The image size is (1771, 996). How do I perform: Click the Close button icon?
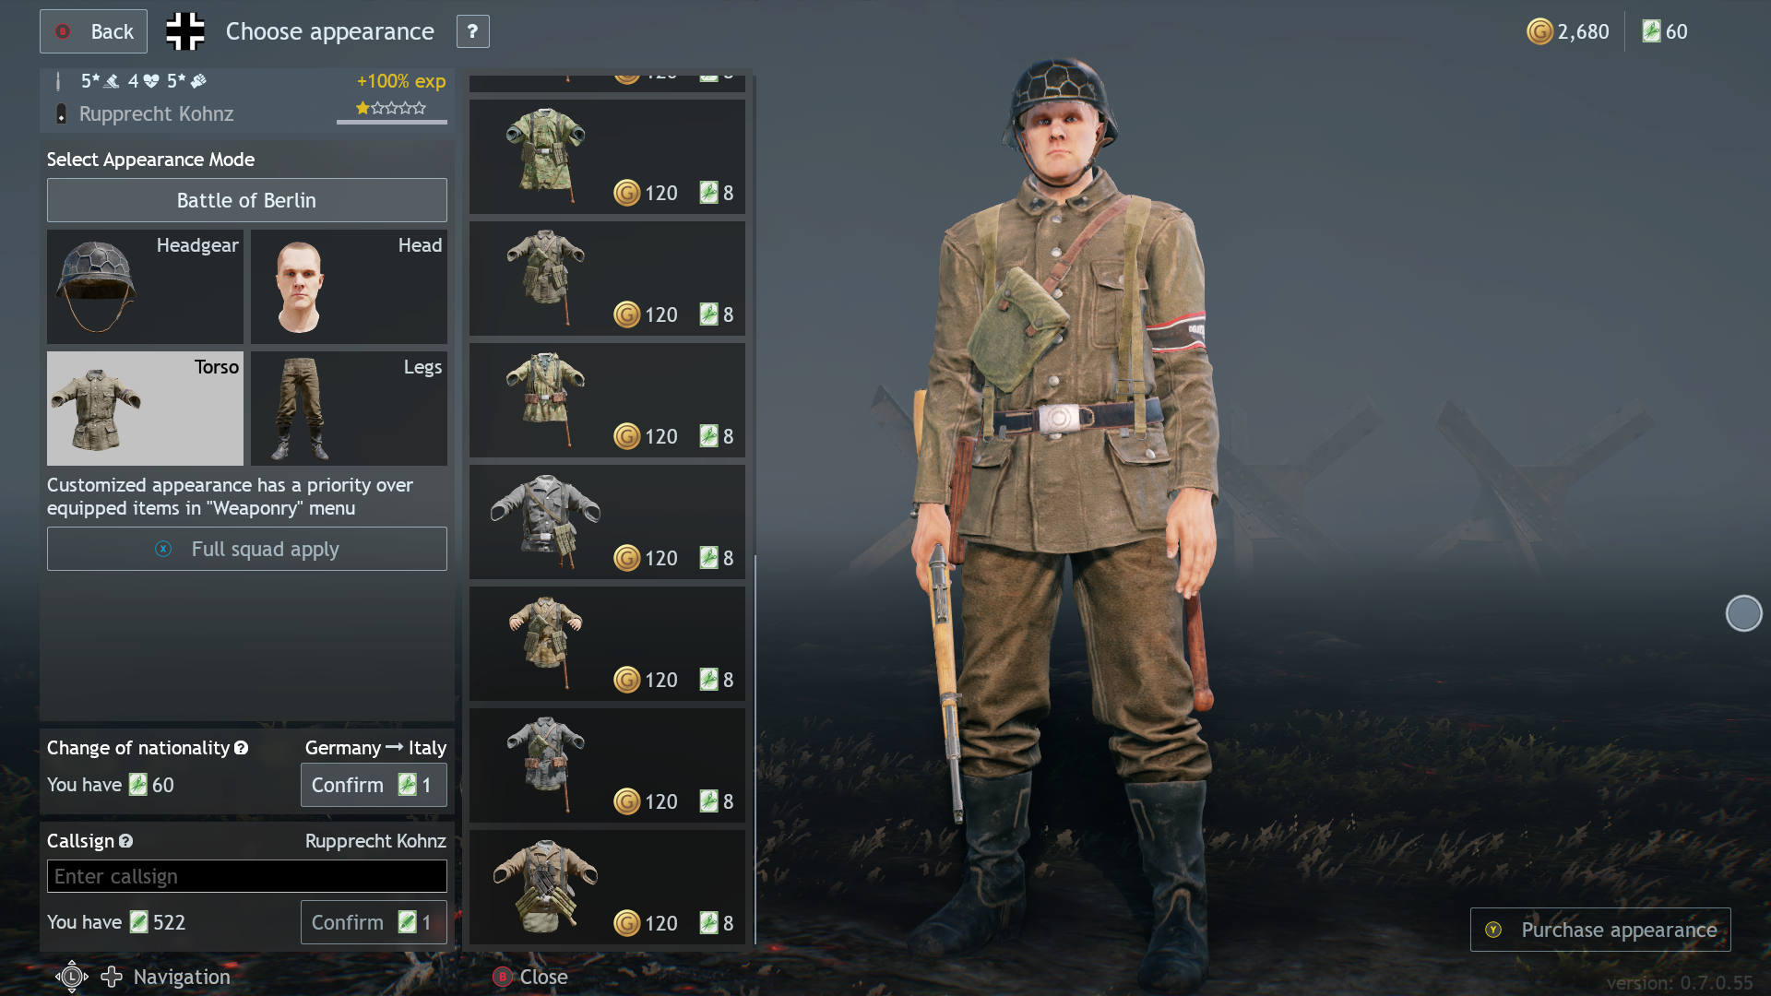tap(503, 977)
